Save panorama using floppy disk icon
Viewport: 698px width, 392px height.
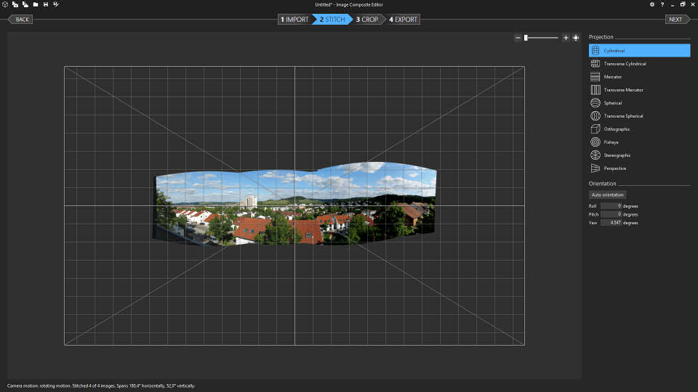point(46,4)
